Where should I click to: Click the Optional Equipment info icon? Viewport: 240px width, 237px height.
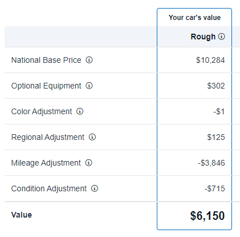(89, 86)
